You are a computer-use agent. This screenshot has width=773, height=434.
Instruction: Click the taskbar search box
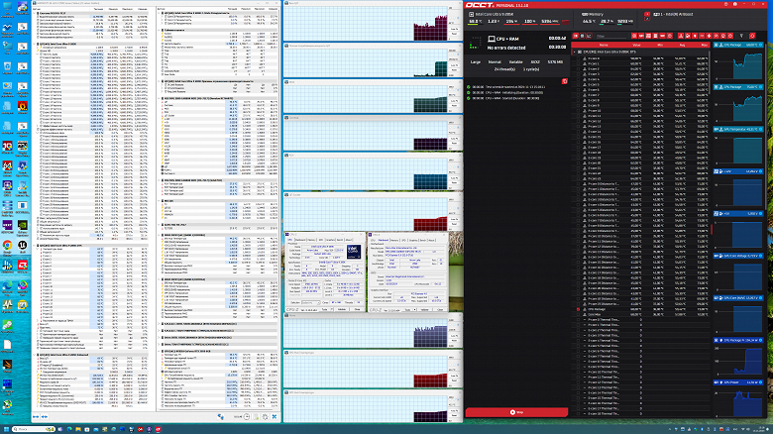[34, 429]
